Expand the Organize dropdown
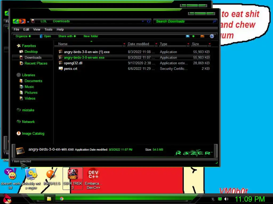The width and height of the screenshot is (273, 204). 23,36
